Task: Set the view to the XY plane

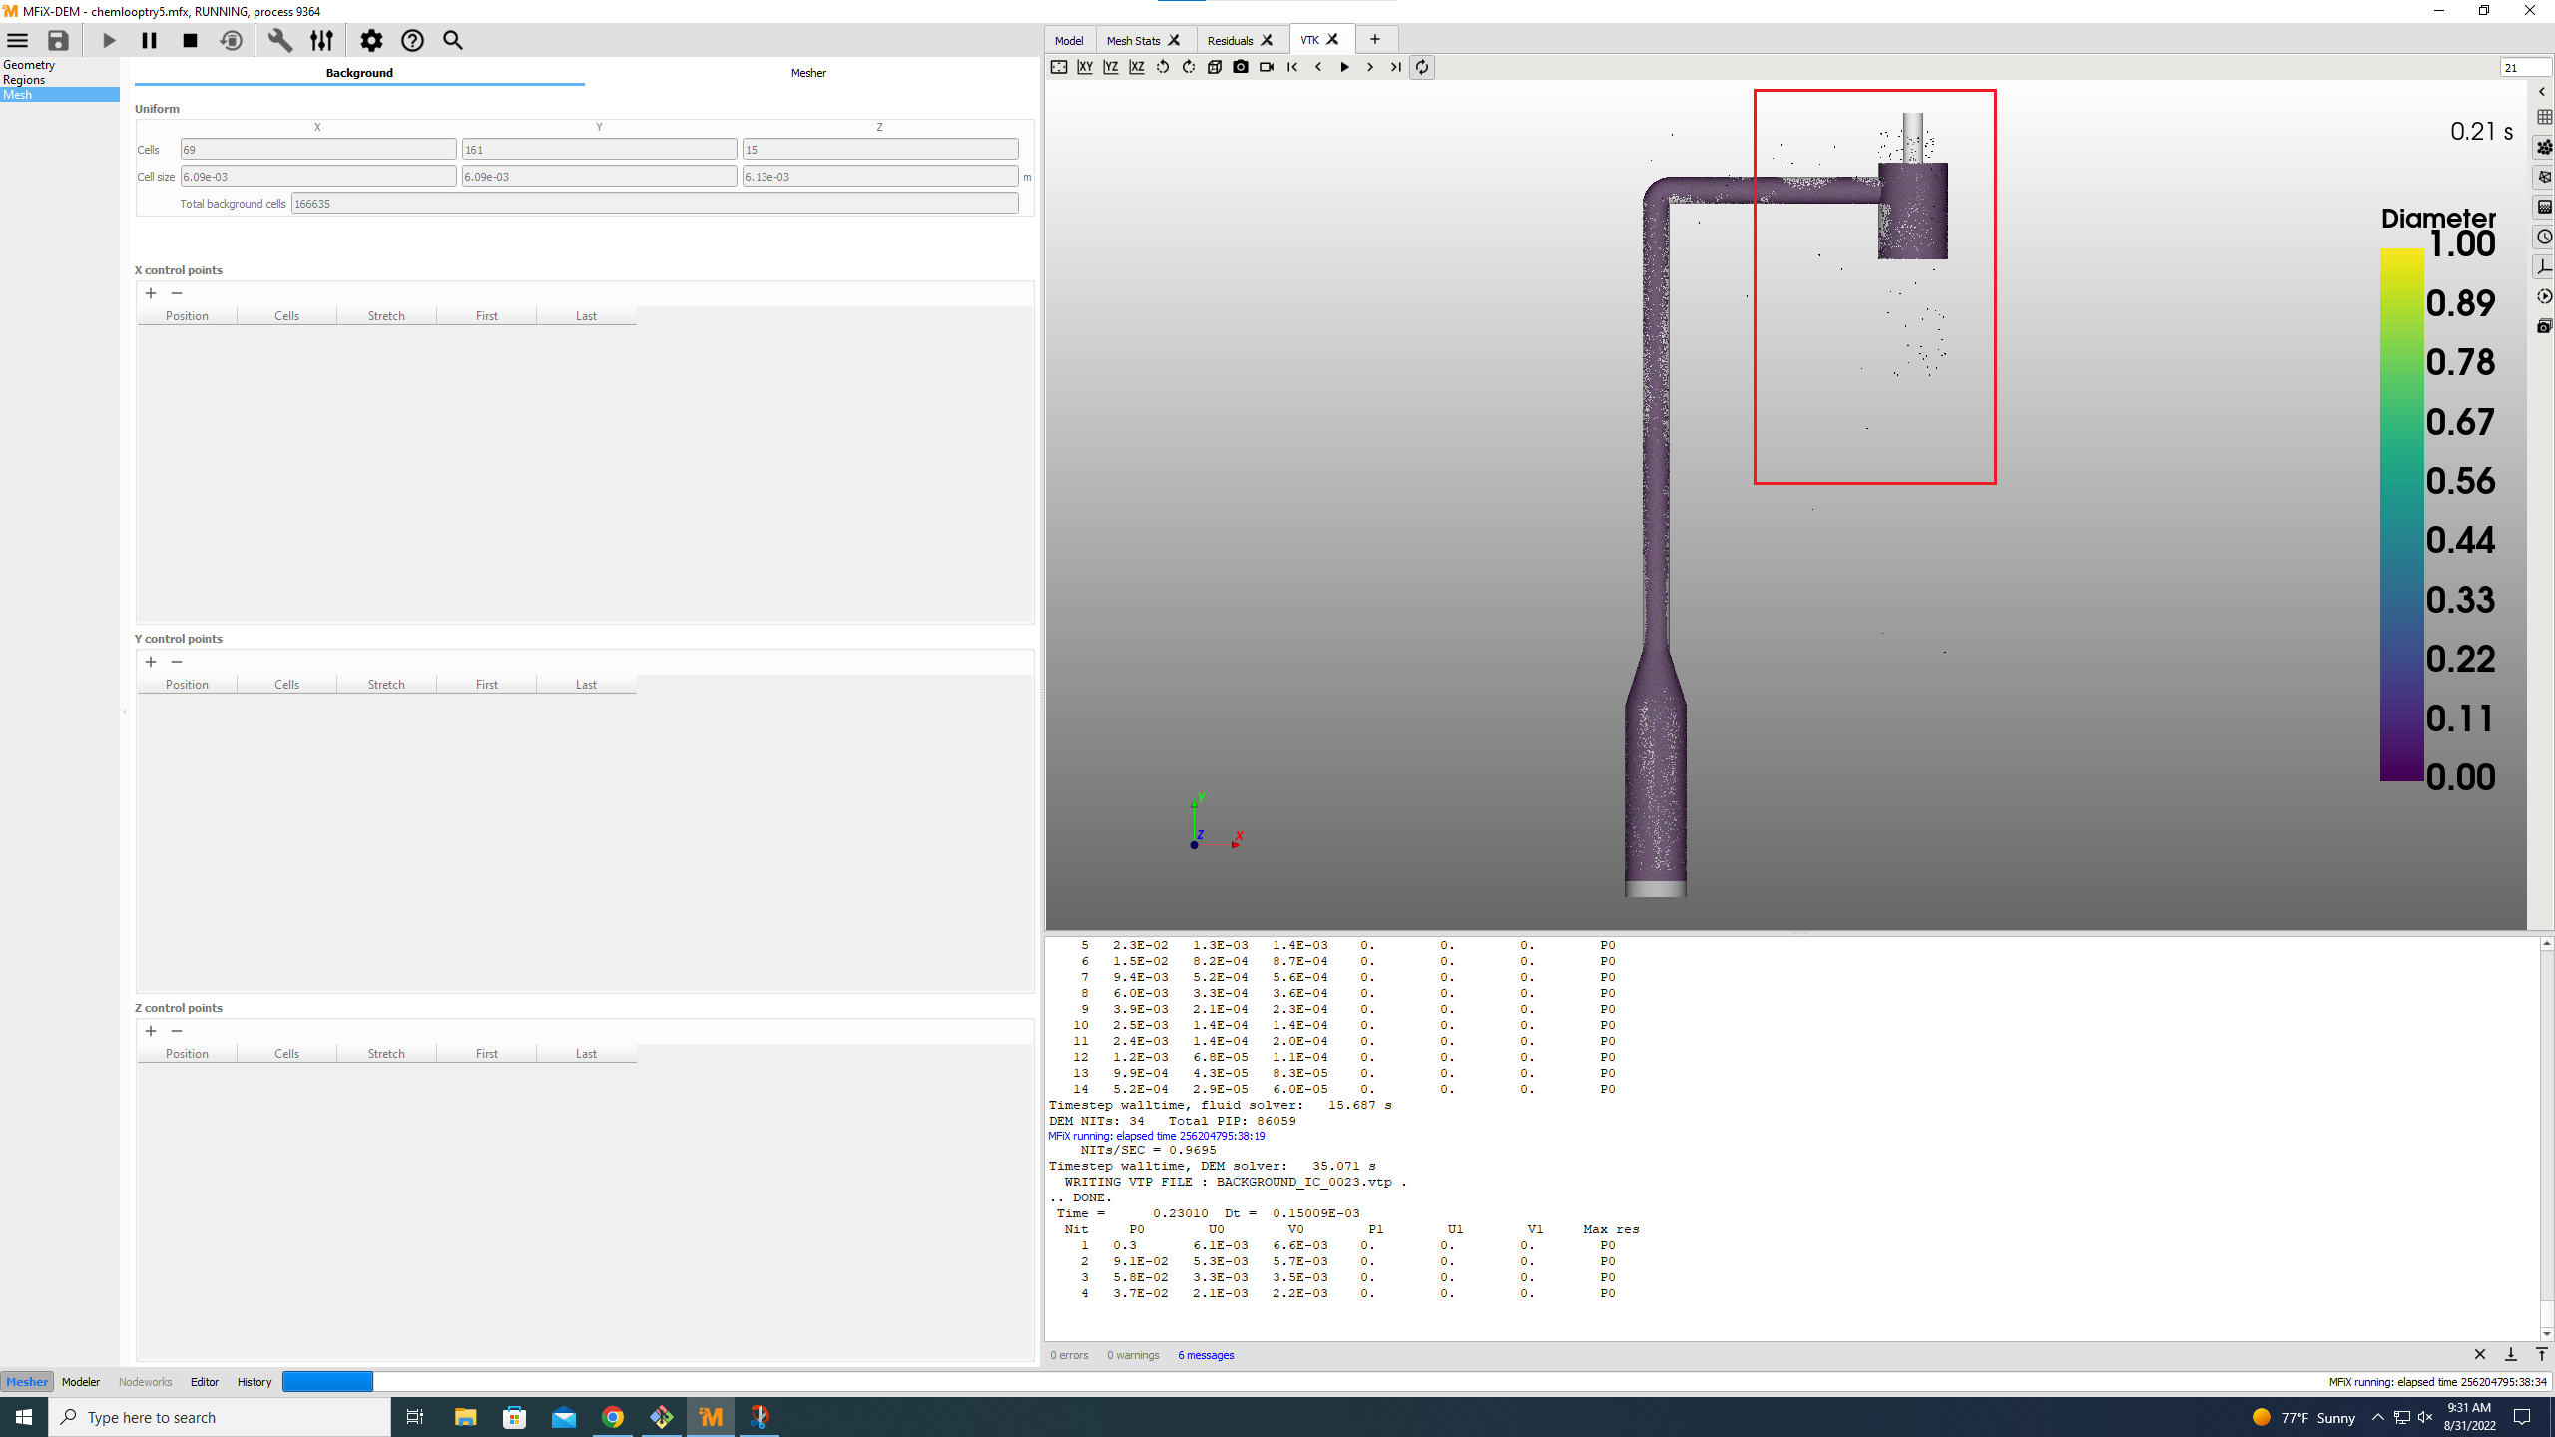Action: tap(1085, 67)
